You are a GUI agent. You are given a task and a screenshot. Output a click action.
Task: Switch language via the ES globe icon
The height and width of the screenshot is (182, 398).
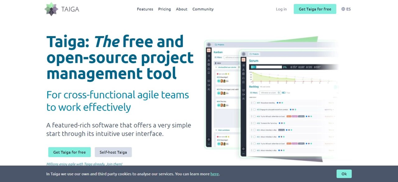(346, 9)
